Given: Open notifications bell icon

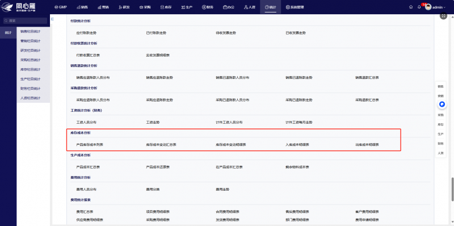Looking at the screenshot, I should click(419, 7).
